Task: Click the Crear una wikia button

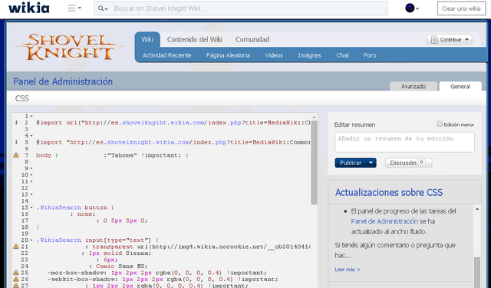Action: 461,8
